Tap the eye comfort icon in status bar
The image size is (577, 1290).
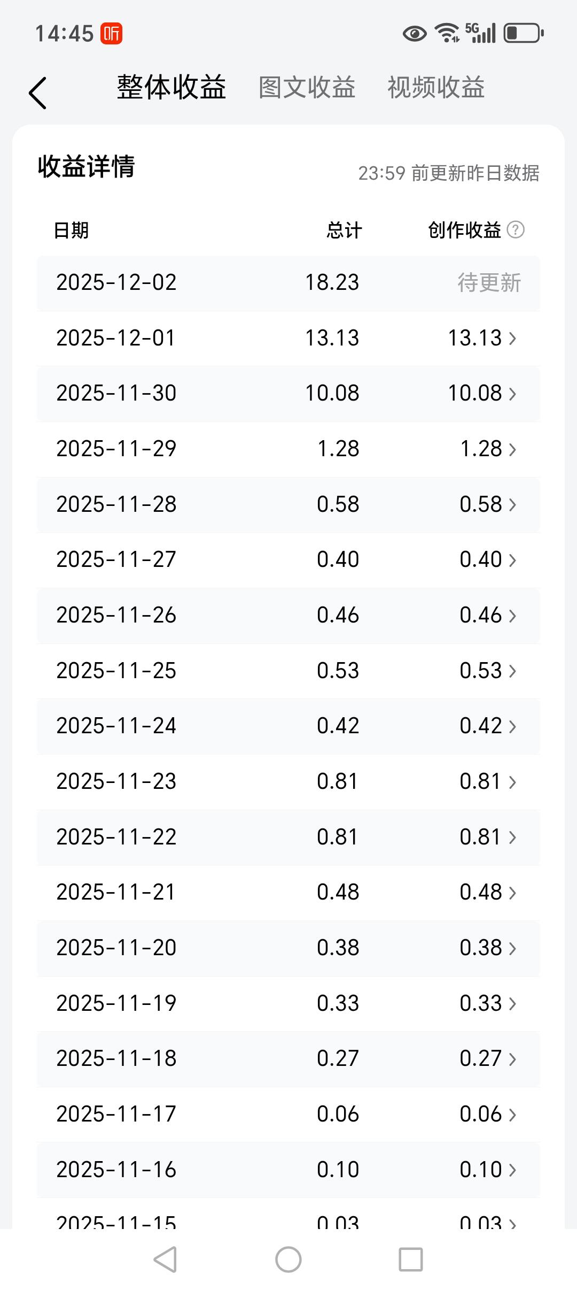click(x=414, y=34)
